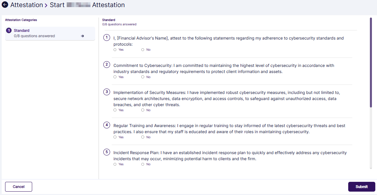Click the circled 5 beside Incident Response Plan
This screenshot has width=377, height=195.
(x=107, y=152)
